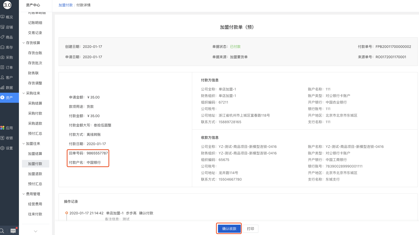This screenshot has height=235, width=419.
Task: Click payer 组织编码 67211
Action: click(x=224, y=102)
